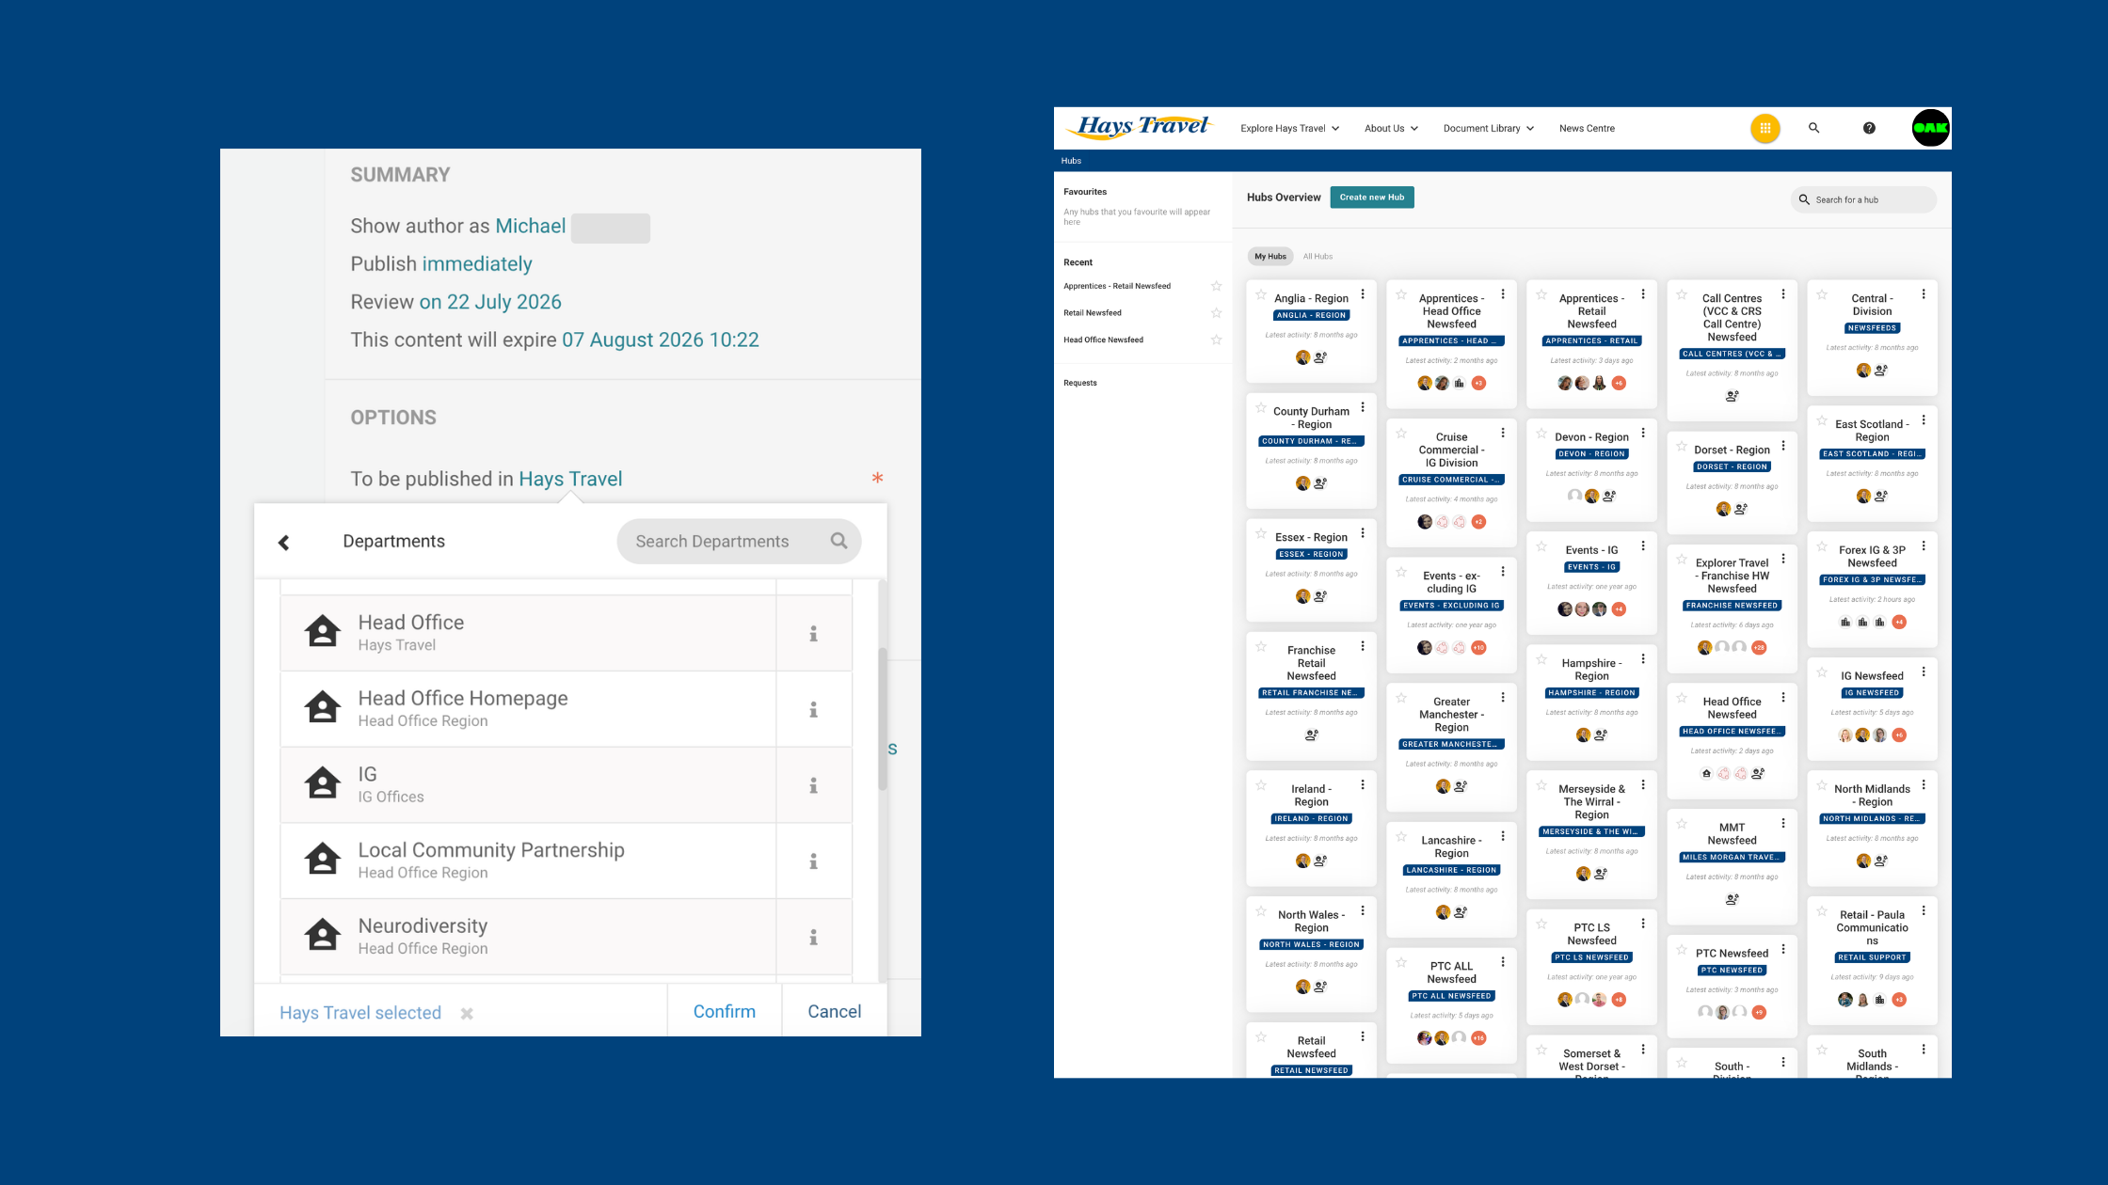Open info icon for Head Office department
Viewport: 2108px width, 1185px height.
click(814, 634)
